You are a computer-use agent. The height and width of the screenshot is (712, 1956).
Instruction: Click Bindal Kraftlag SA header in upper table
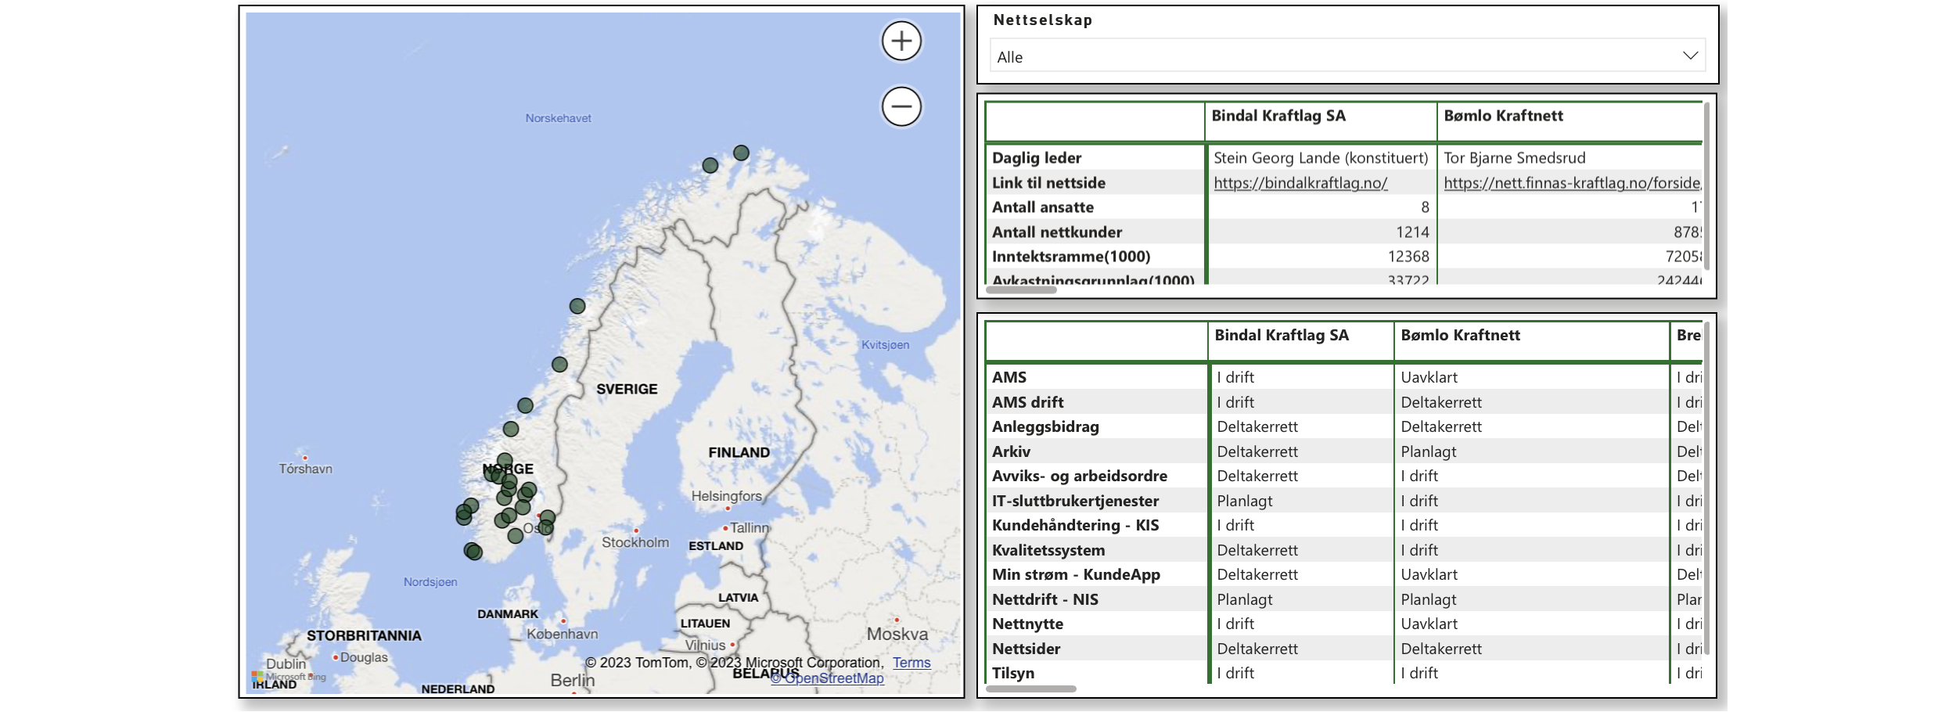[x=1278, y=116]
